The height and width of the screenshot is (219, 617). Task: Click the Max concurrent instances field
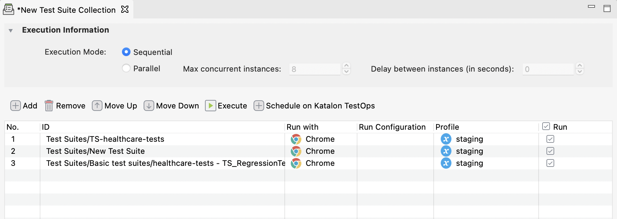tap(315, 69)
